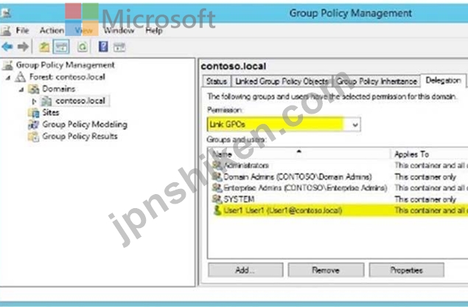
Task: Click Applies To value for Enterprise Admins
Action: (430, 187)
